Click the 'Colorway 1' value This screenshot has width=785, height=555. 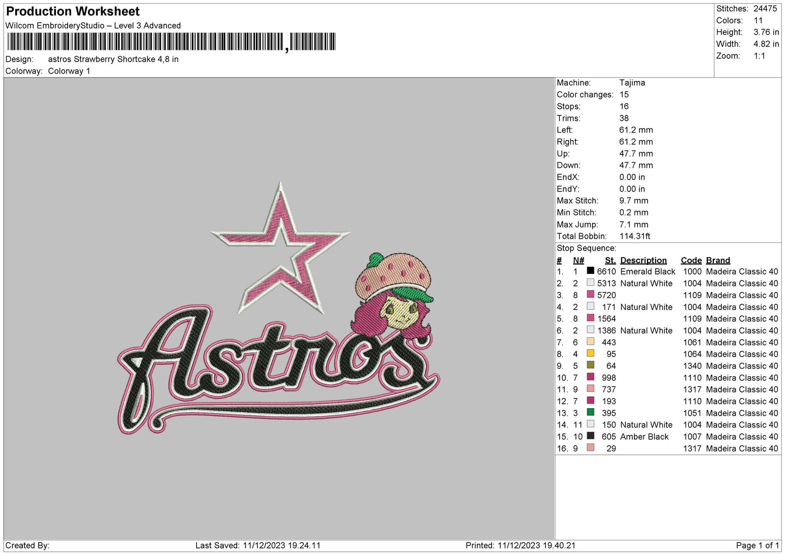tap(69, 71)
